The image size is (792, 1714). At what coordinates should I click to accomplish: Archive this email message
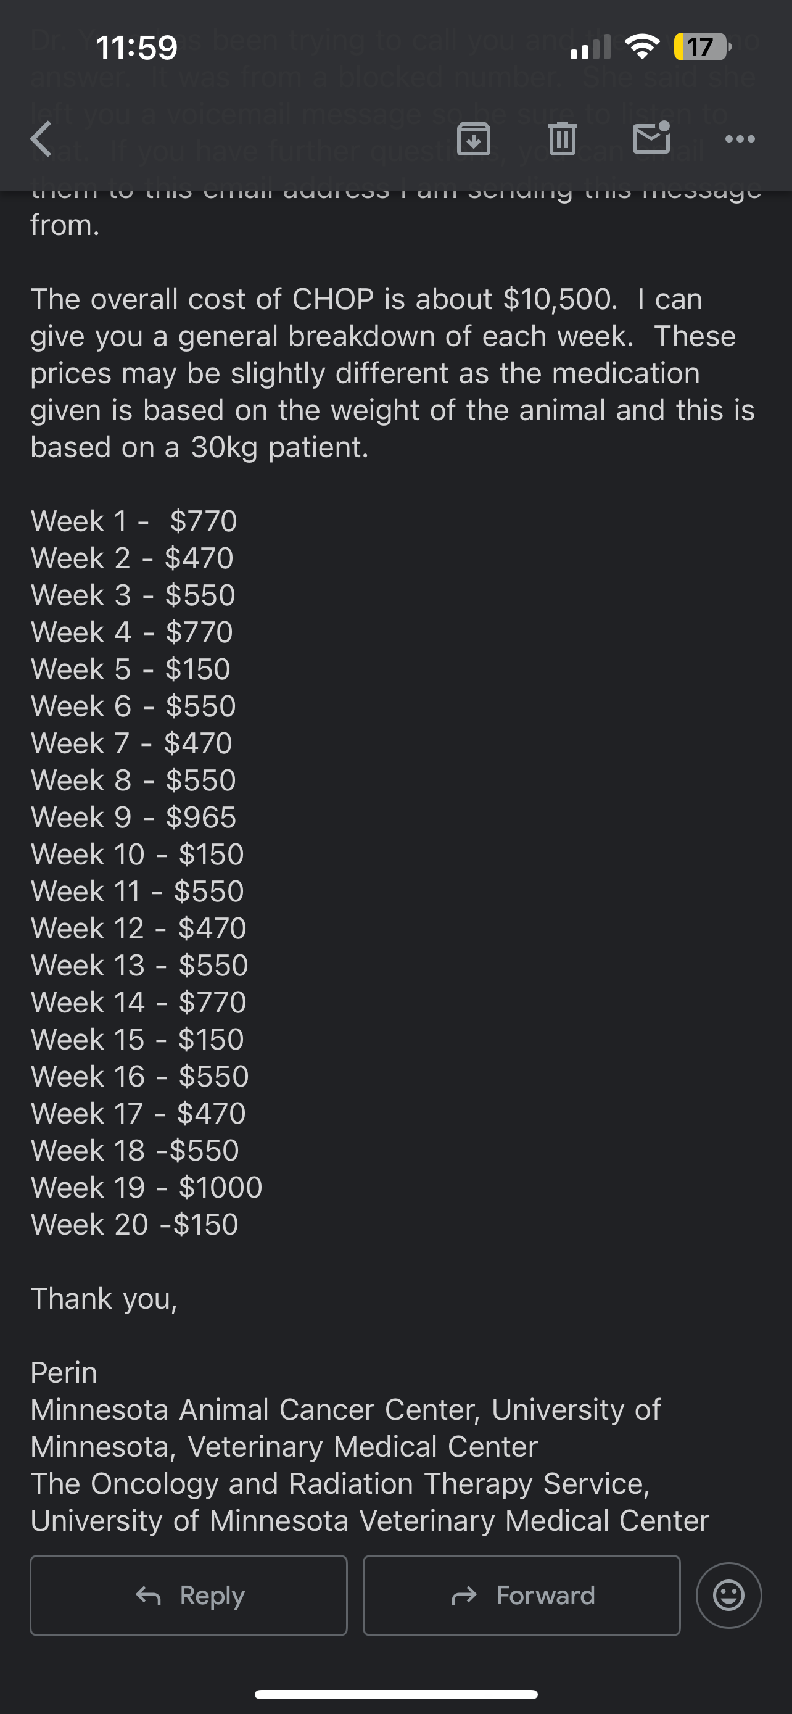[x=474, y=139]
